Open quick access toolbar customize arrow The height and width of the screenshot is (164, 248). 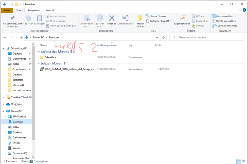pos(21,5)
